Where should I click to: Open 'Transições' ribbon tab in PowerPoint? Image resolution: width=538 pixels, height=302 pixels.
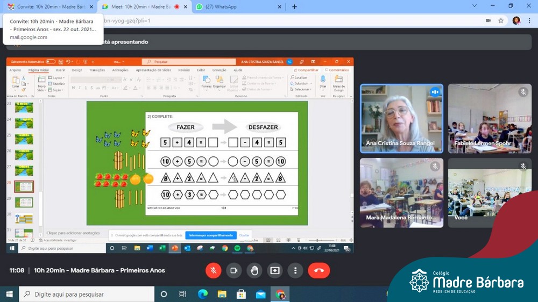pyautogui.click(x=97, y=70)
